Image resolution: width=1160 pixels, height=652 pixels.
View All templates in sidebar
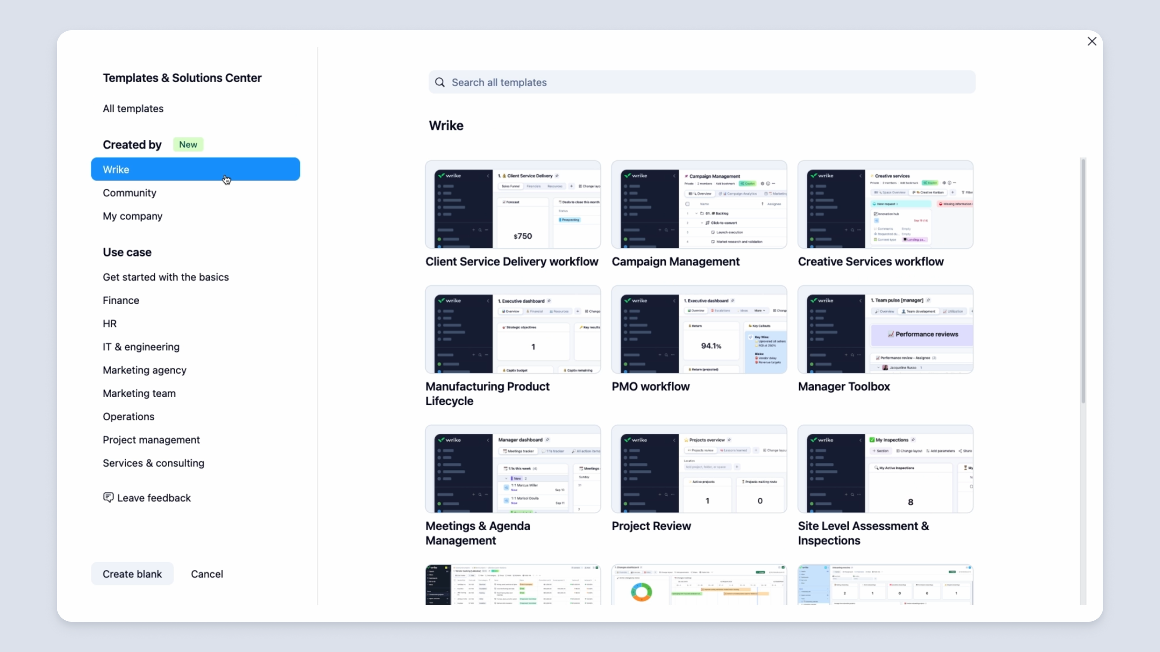click(133, 108)
